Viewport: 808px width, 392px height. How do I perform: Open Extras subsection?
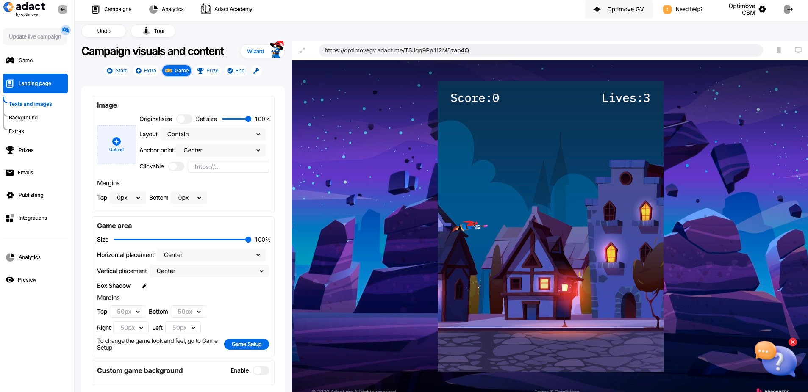point(17,131)
